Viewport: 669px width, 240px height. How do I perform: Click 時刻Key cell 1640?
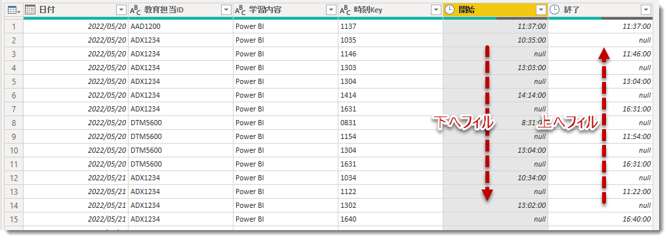click(x=390, y=219)
